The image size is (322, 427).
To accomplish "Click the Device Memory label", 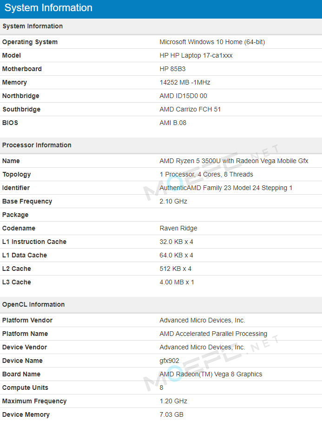I will point(26,414).
